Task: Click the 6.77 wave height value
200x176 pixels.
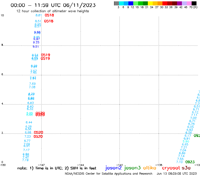Action: (x=27, y=141)
